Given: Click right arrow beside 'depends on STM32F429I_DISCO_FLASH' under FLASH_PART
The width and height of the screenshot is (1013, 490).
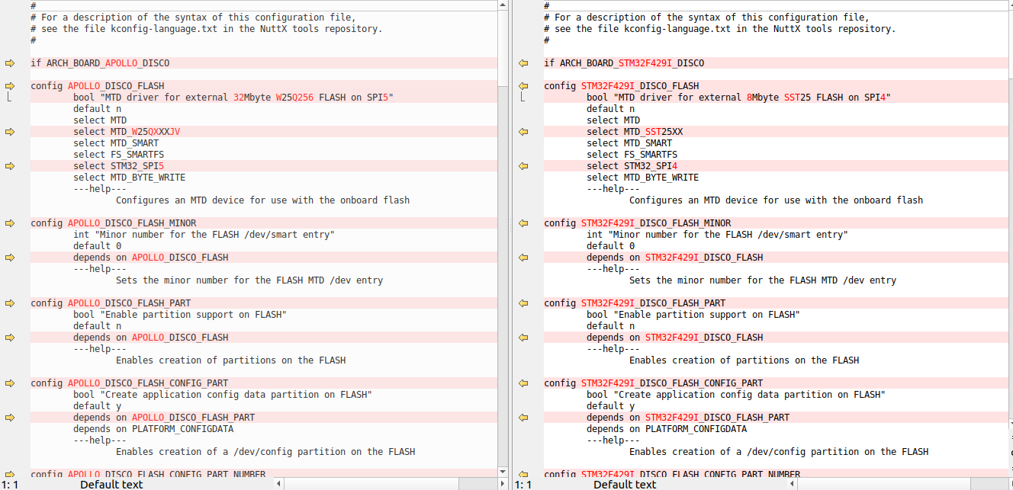Looking at the screenshot, I should (x=523, y=338).
